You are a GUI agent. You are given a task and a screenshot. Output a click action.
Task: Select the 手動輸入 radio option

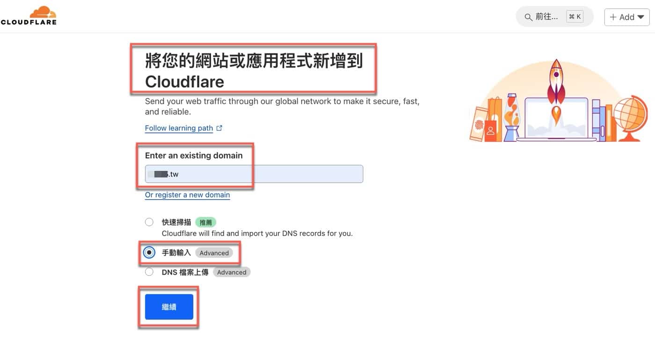(149, 253)
